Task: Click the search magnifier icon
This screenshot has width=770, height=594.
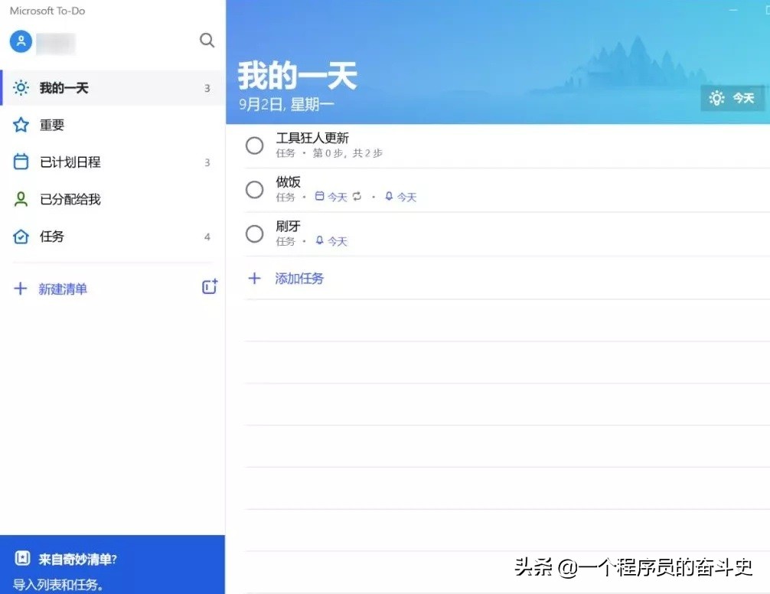Action: [x=207, y=41]
